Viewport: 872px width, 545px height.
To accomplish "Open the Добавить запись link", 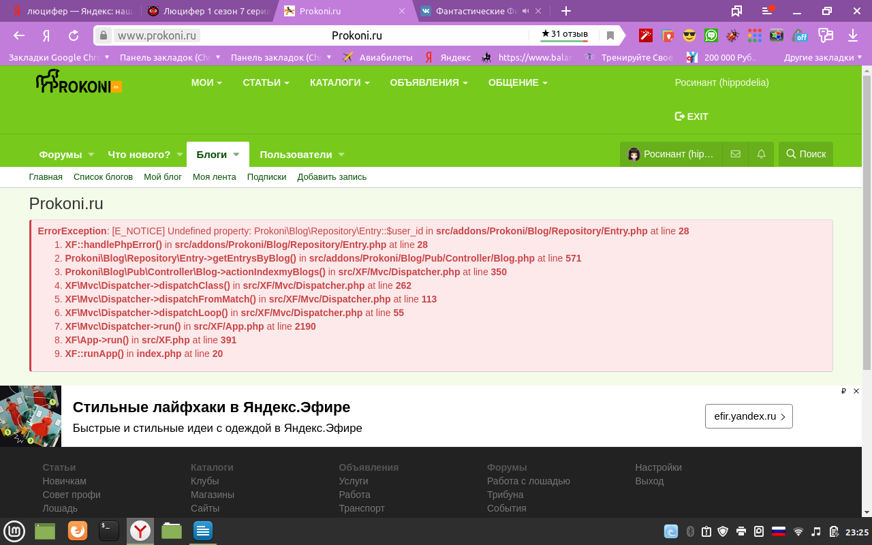I will (x=331, y=176).
